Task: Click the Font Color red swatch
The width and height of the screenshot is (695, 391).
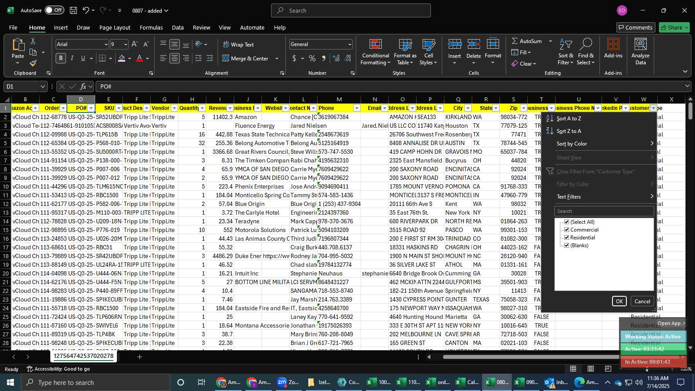Action: [139, 58]
